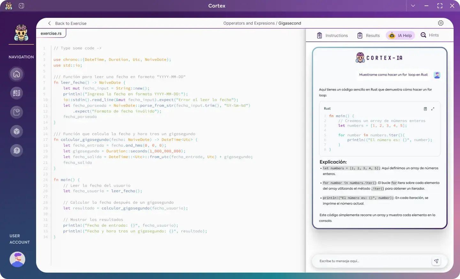Switch to the Results tab
Viewport: 460px width, 279px height.
[368, 35]
